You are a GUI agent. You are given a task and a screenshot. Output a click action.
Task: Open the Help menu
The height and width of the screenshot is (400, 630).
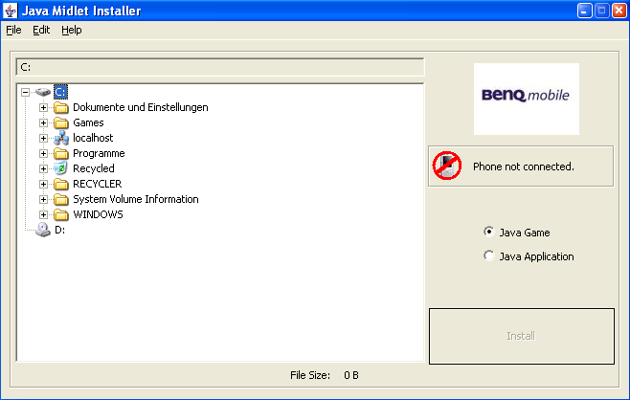pyautogui.click(x=72, y=30)
